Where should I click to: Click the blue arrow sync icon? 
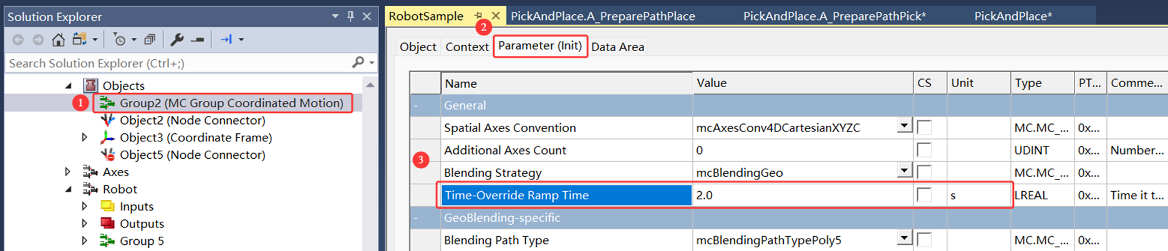pos(226,40)
